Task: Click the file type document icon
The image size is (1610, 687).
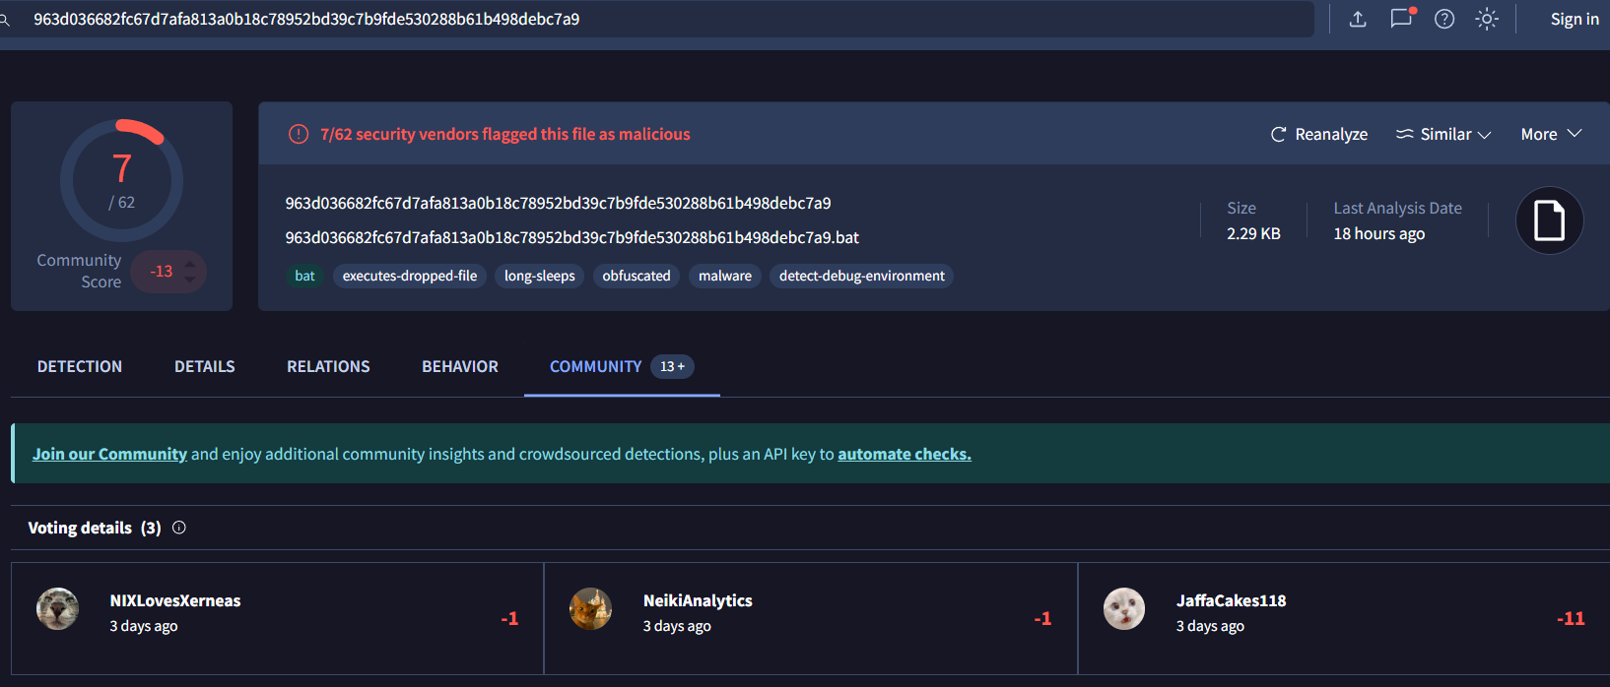Action: pos(1549,220)
